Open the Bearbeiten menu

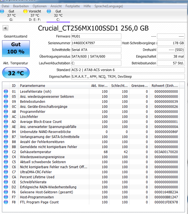(21, 6)
